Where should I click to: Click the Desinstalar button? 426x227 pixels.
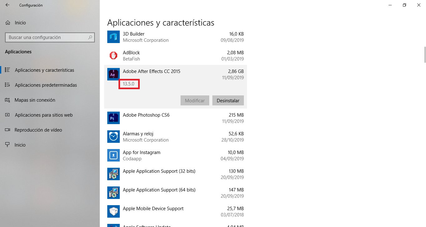[x=228, y=100]
